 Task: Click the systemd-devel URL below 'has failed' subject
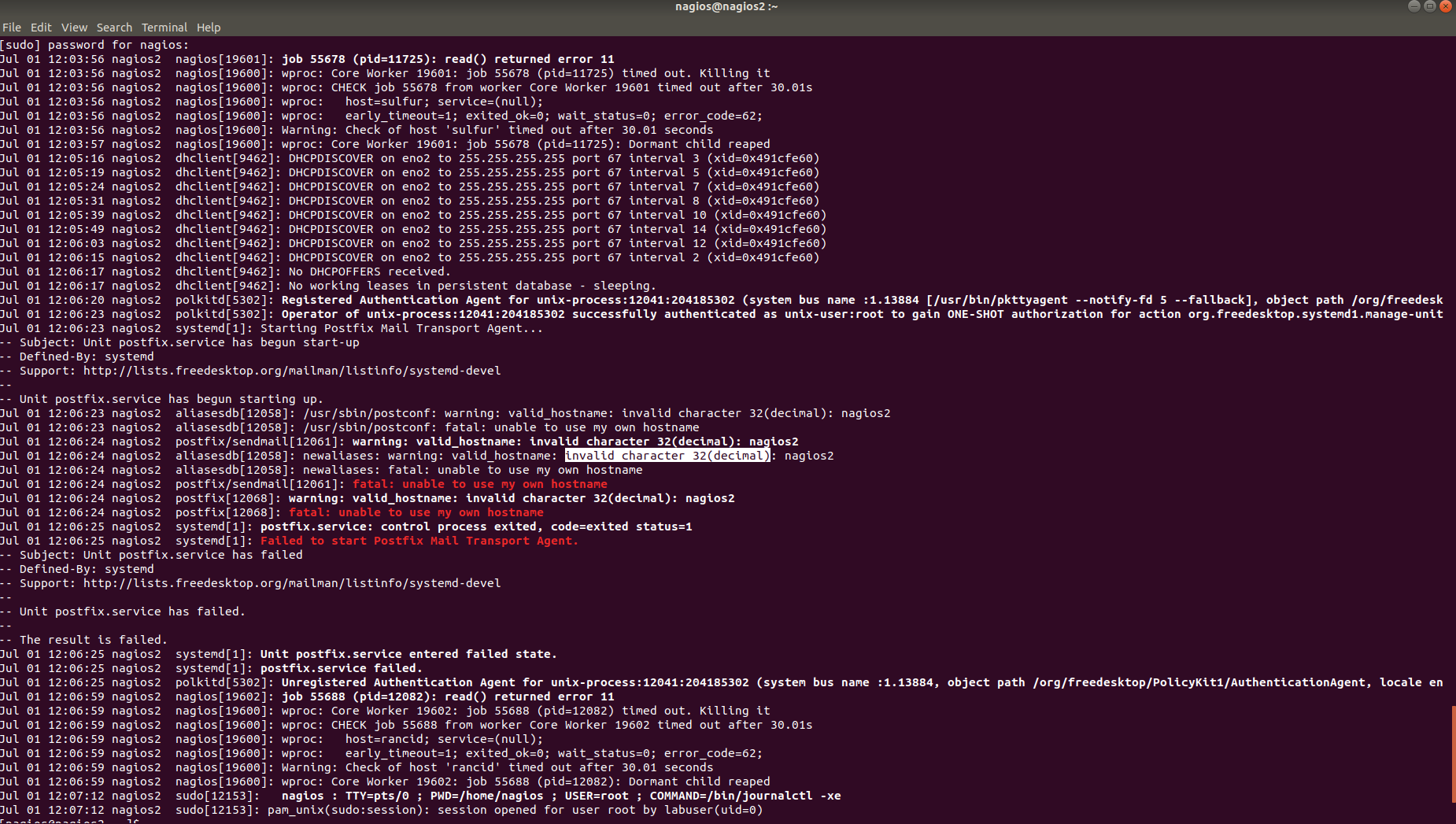(291, 583)
